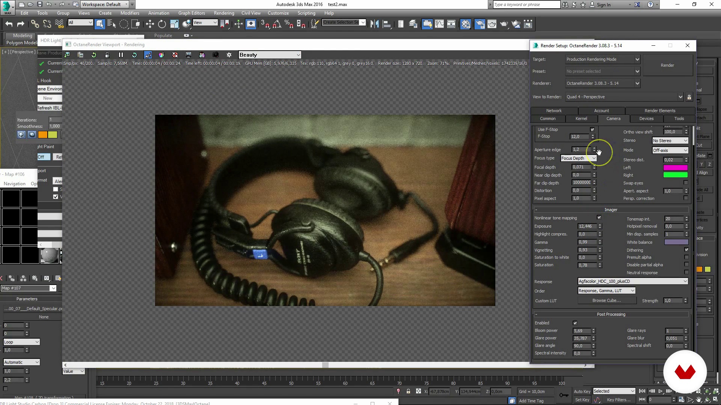The width and height of the screenshot is (721, 405).
Task: Click the Redo arrow in main toolbar
Action: coord(21,24)
